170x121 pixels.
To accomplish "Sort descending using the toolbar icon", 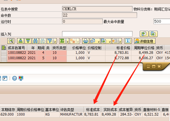I will [x=28, y=41].
